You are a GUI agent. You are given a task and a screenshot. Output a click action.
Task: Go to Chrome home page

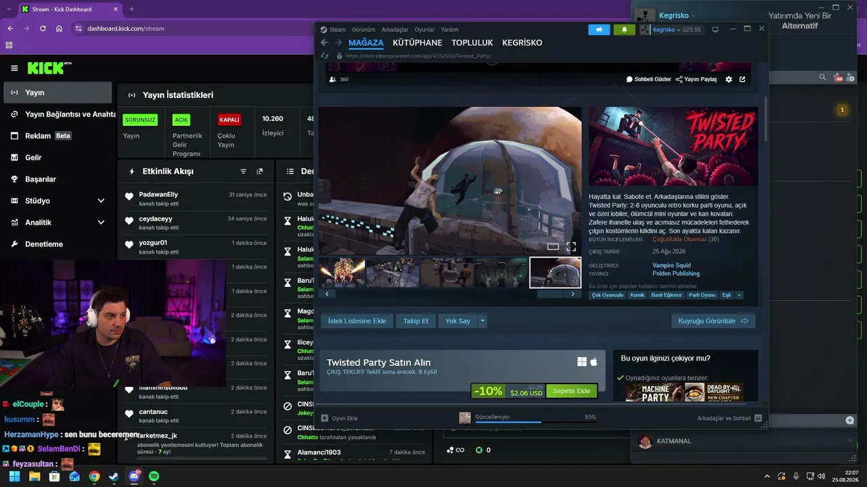pyautogui.click(x=59, y=28)
